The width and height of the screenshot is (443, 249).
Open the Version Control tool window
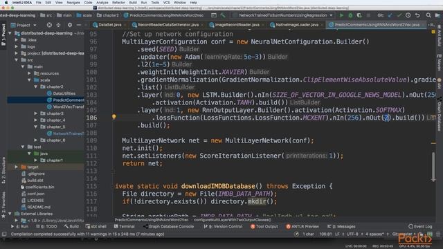[x=223, y=226]
